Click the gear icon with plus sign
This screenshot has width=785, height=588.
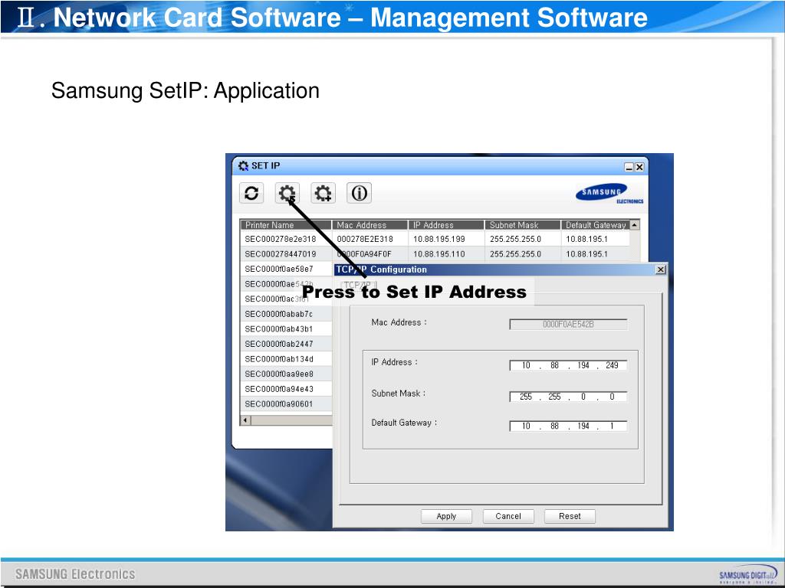pyautogui.click(x=324, y=193)
